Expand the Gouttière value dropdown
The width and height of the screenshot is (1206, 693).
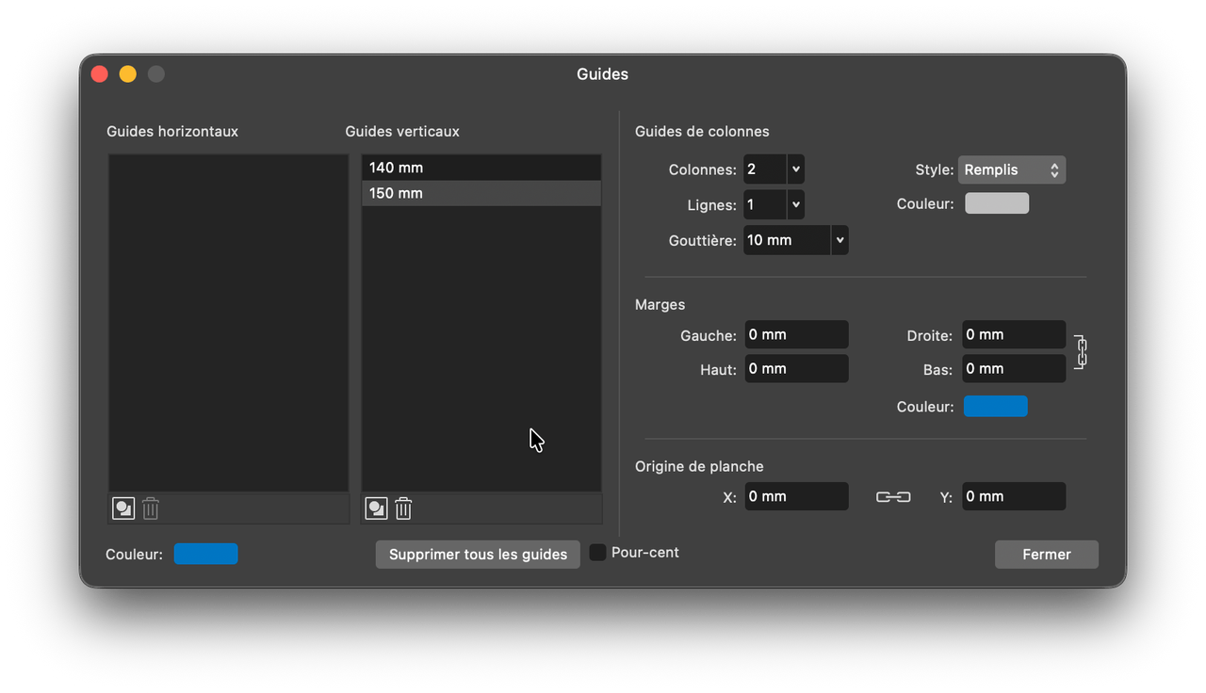(x=838, y=239)
